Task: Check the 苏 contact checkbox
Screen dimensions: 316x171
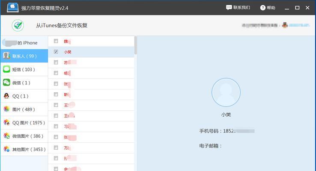Action: [56, 62]
